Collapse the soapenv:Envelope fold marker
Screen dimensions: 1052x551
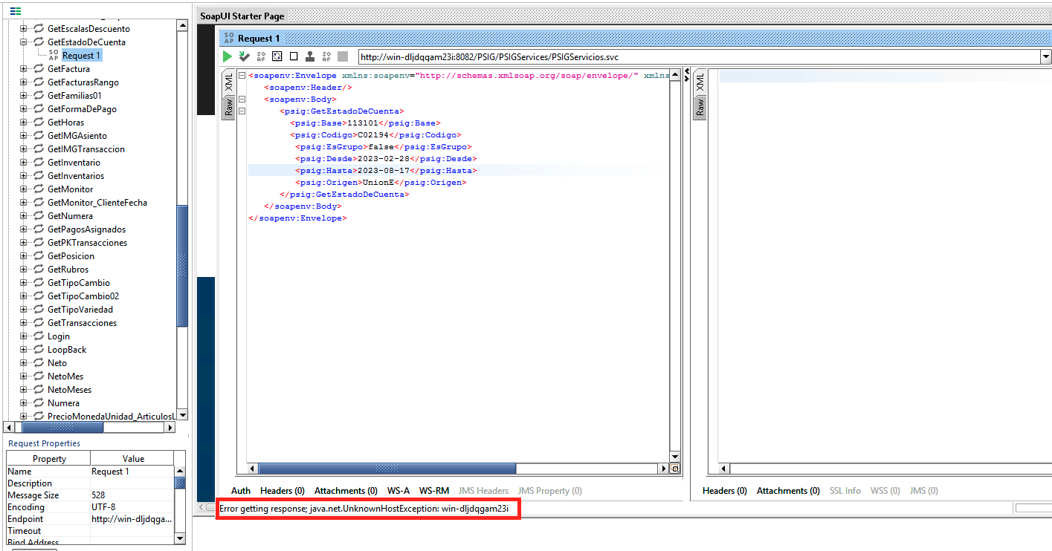[242, 76]
